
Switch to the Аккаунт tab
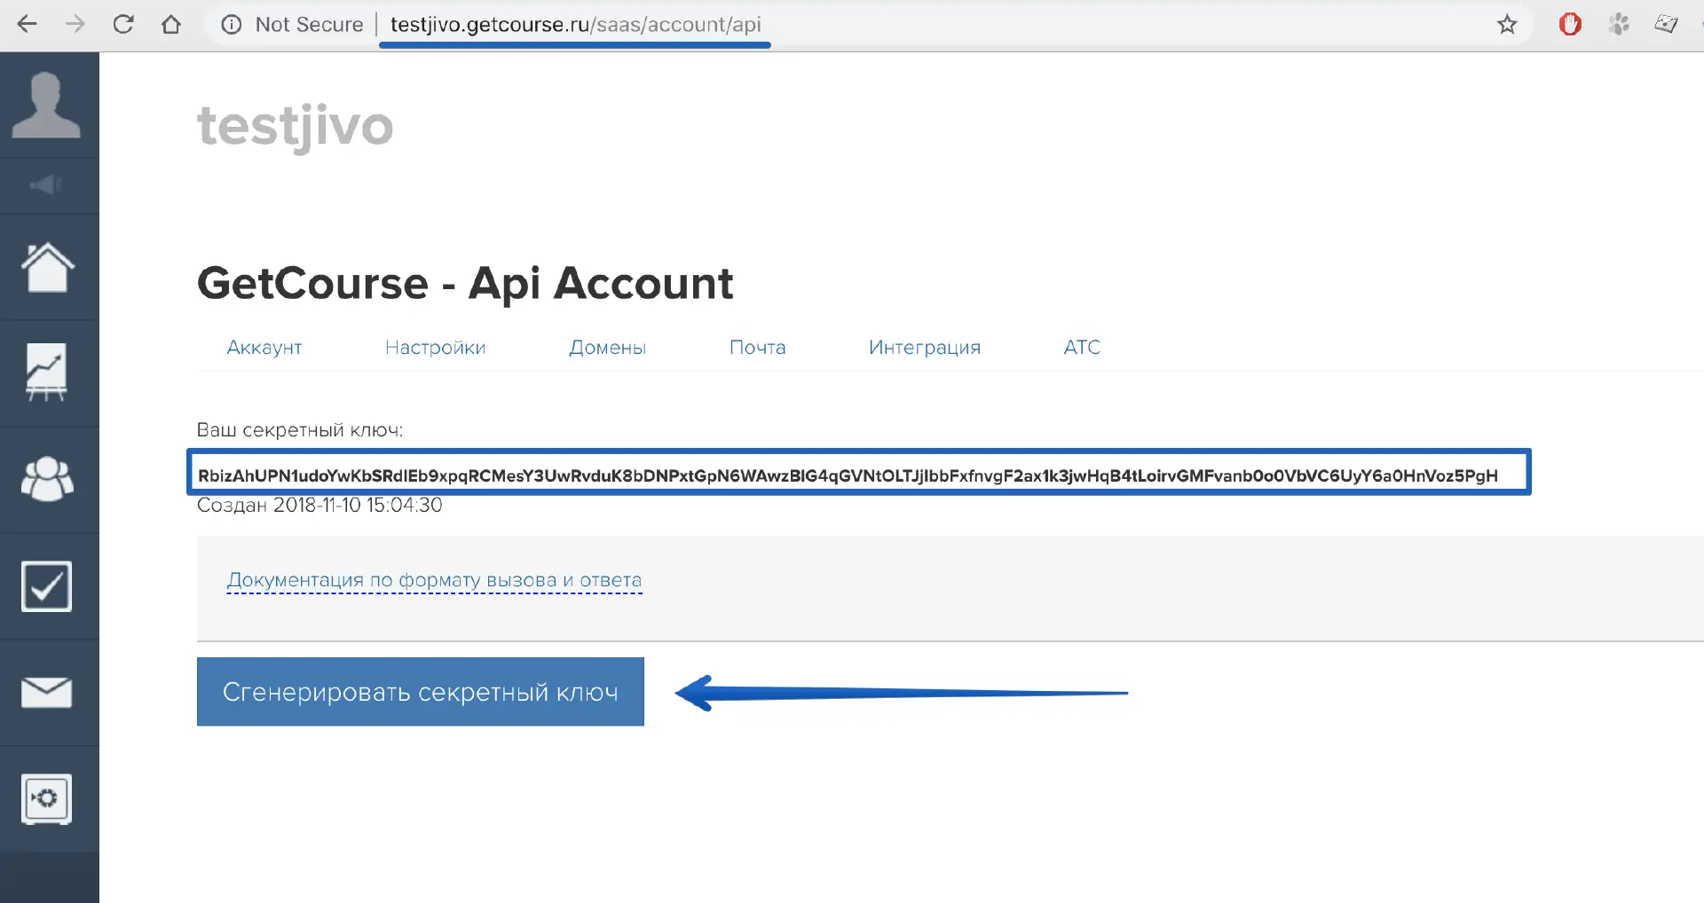tap(264, 348)
